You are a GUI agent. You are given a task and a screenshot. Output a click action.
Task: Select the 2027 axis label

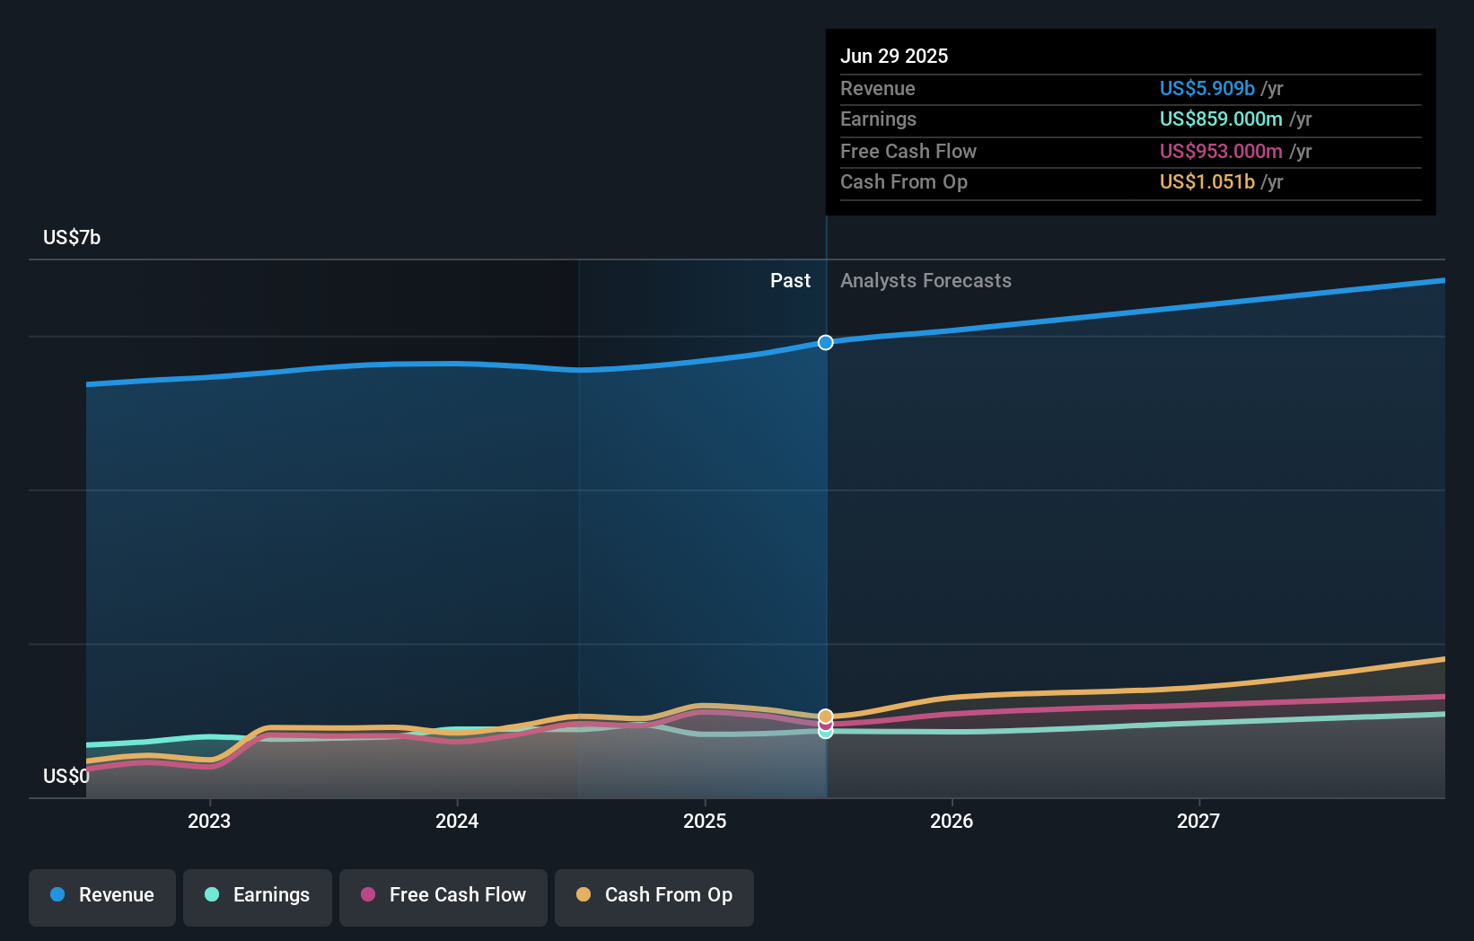(1198, 821)
